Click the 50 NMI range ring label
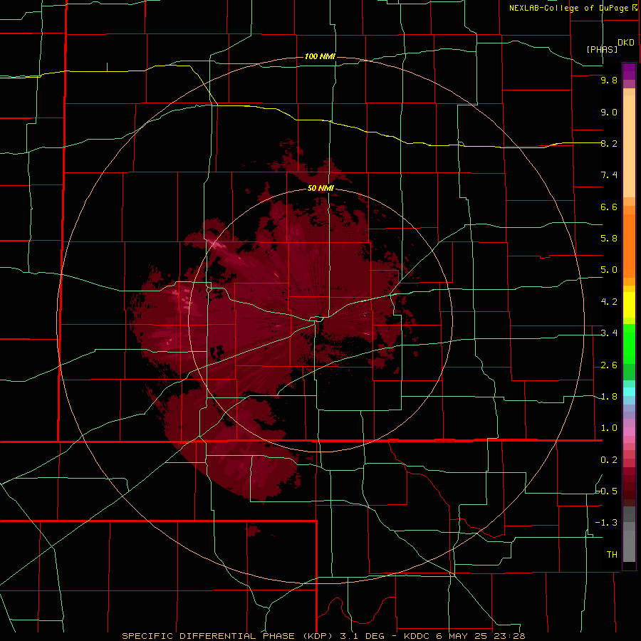 tap(320, 188)
